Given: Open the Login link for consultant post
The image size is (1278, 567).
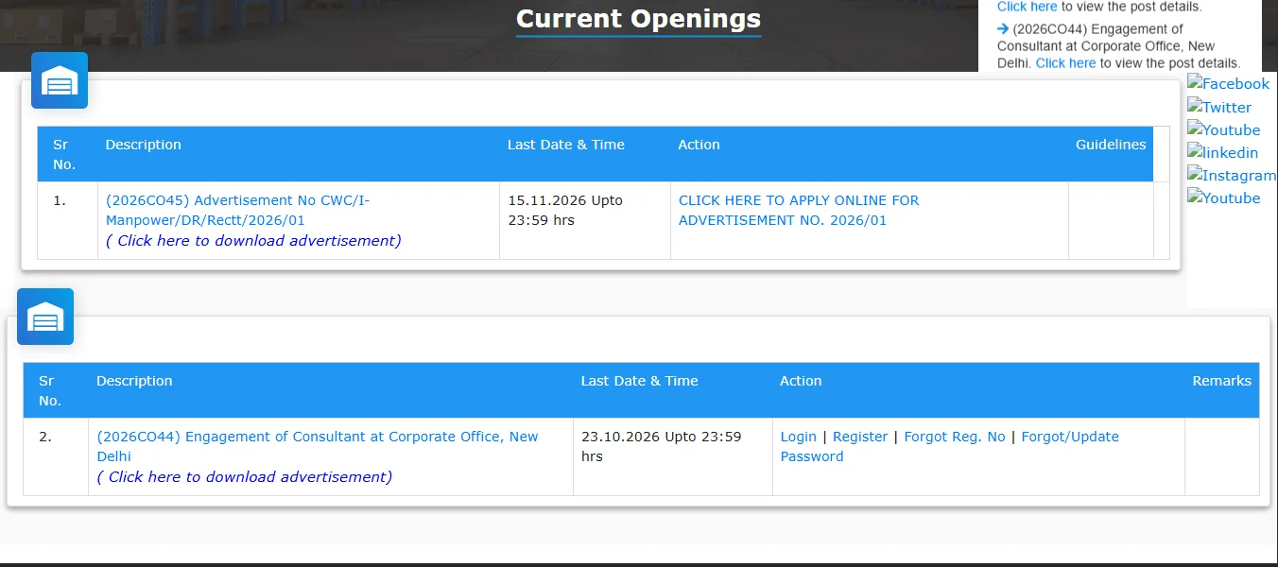Looking at the screenshot, I should [x=799, y=437].
